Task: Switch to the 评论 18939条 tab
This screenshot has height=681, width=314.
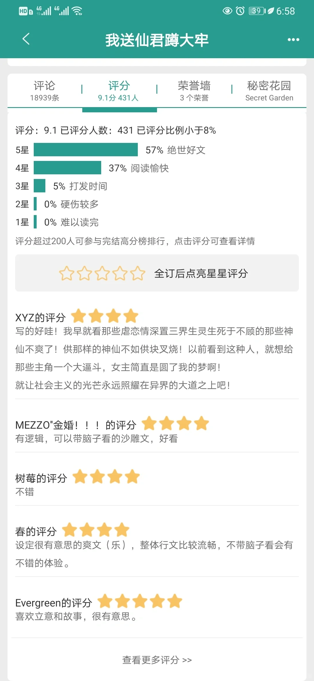Action: pos(44,91)
